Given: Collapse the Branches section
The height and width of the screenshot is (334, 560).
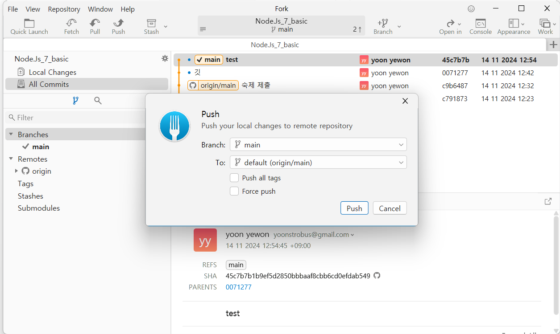Looking at the screenshot, I should [x=11, y=134].
